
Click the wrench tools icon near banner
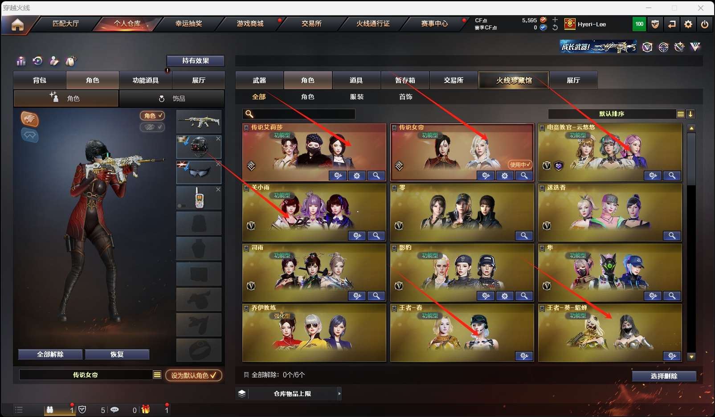click(x=679, y=47)
